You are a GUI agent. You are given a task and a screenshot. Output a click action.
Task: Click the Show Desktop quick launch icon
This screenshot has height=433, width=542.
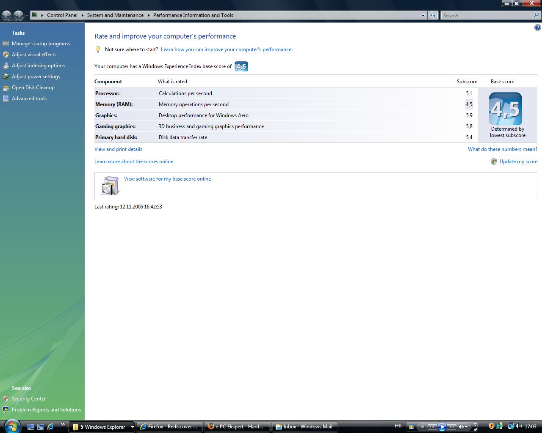[x=31, y=427]
